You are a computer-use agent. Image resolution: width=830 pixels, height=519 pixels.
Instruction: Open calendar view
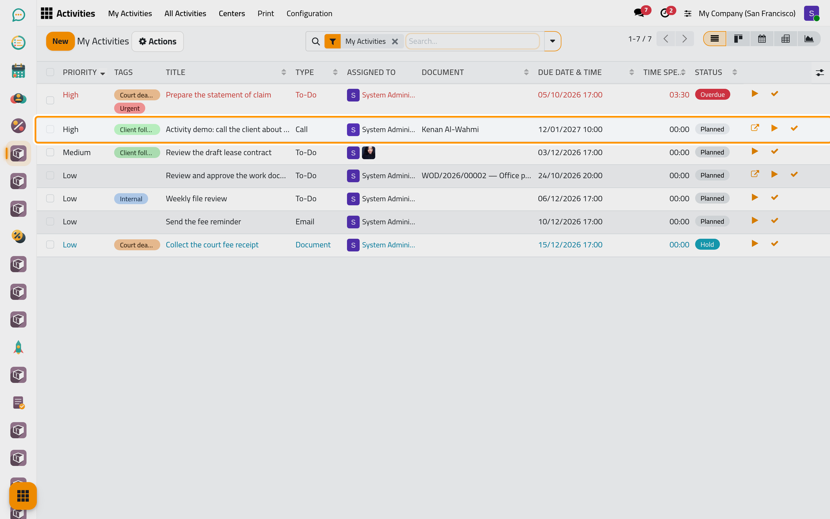(x=762, y=39)
